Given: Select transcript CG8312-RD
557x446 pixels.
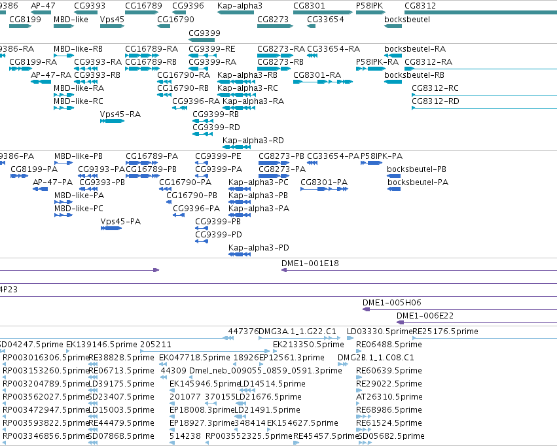Looking at the screenshot, I should 435,101.
